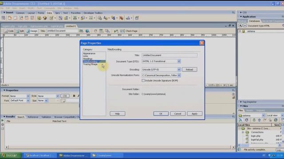Viewport: 284px width, 159px height.
Task: Click Connect to remote host icon
Action: pyautogui.click(x=241, y=120)
